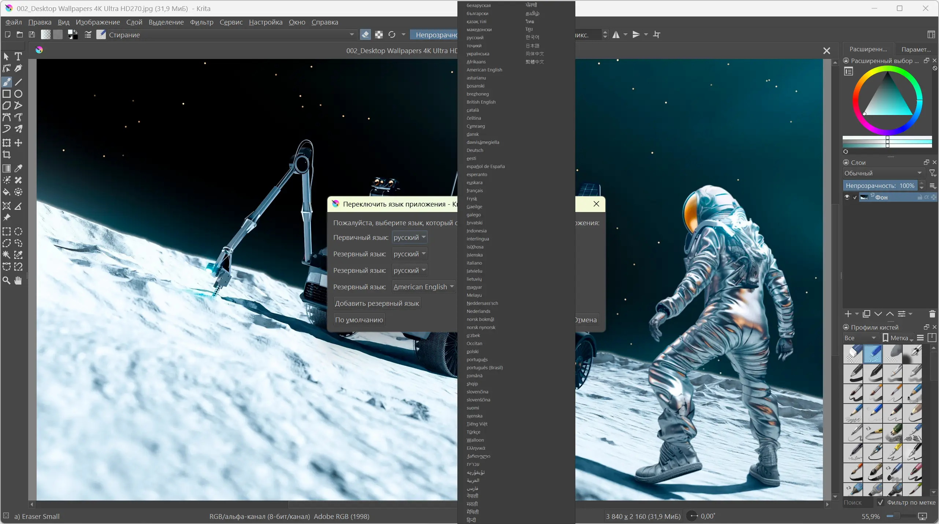Open Первичный язык dropdown
The image size is (939, 524).
coord(409,237)
